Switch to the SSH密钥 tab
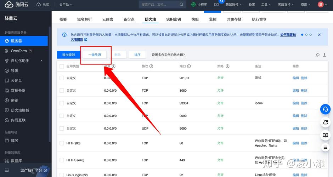The width and height of the screenshot is (333, 177). [x=174, y=19]
